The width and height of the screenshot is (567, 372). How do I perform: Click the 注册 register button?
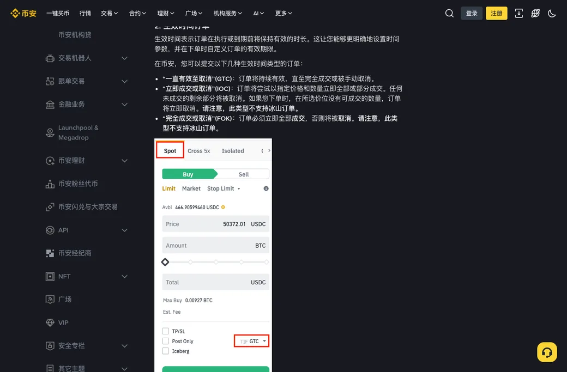tap(497, 14)
